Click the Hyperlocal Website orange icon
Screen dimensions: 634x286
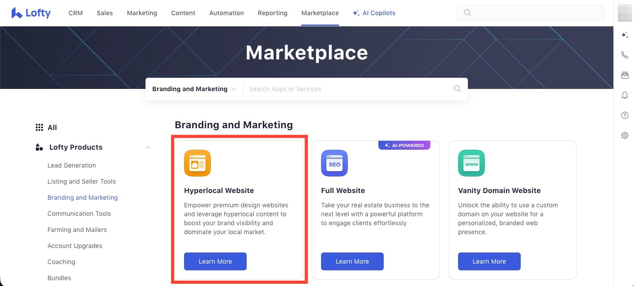[x=197, y=163]
